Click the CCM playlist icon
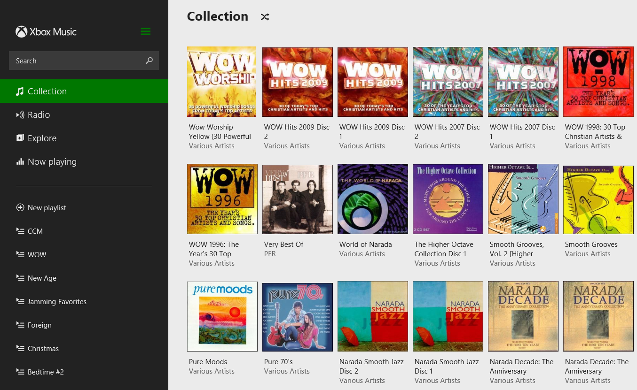The image size is (637, 390). [x=20, y=231]
